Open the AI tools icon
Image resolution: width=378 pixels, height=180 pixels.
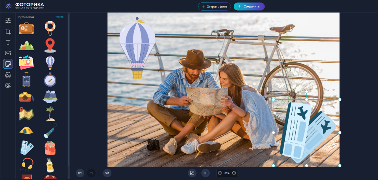(8, 75)
